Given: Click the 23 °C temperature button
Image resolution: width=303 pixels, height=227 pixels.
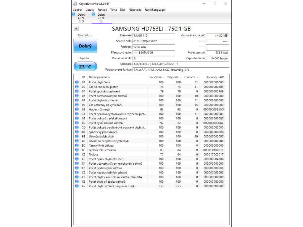Looking at the screenshot, I should click(x=85, y=67).
